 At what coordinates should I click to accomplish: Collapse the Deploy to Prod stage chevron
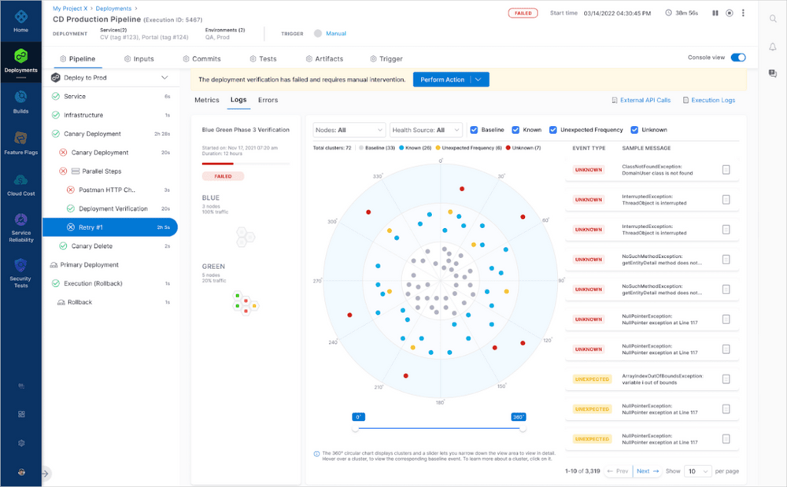tap(164, 78)
